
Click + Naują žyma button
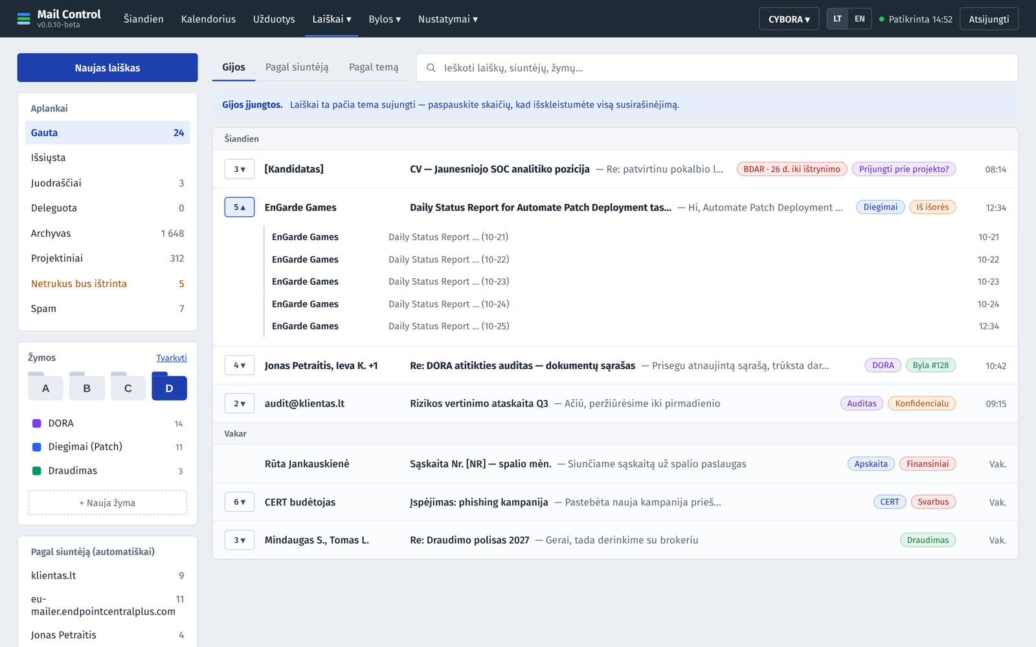(107, 503)
